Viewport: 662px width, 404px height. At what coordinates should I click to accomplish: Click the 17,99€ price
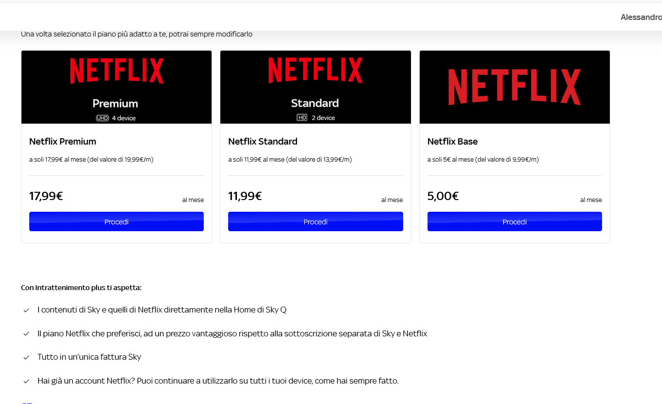(x=46, y=196)
